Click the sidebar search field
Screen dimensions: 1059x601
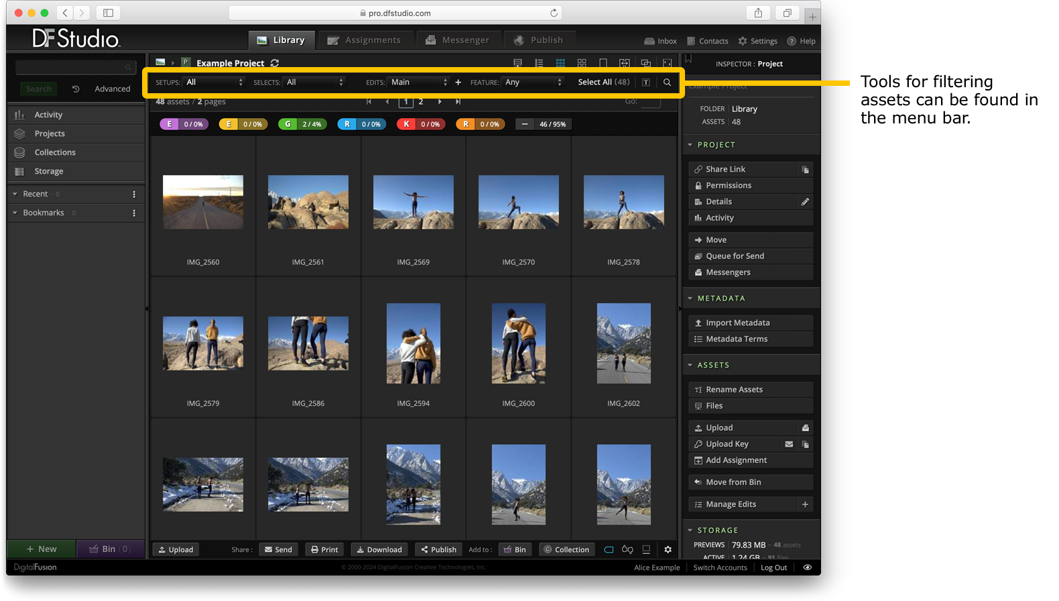(75, 67)
